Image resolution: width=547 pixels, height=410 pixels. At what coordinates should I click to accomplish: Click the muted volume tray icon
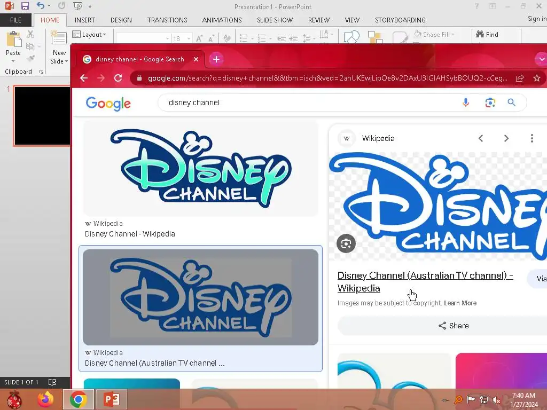(496, 400)
